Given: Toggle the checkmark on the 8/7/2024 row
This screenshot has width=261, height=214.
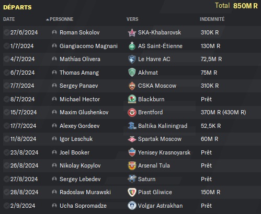Looking at the screenshot, I should [x=7, y=99].
